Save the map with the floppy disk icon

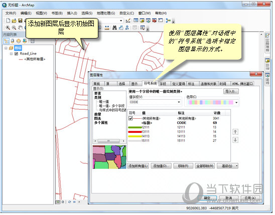(20, 21)
